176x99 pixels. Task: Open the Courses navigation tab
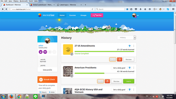click(72, 15)
